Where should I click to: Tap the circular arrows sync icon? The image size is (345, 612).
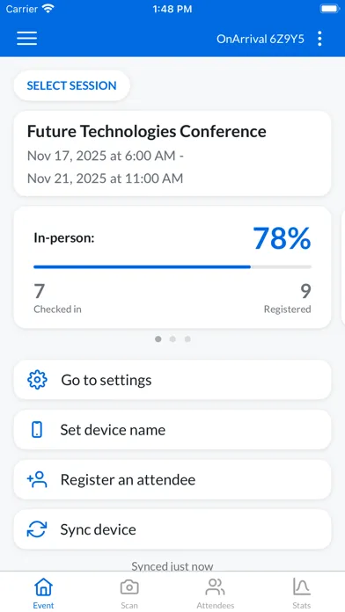(x=37, y=529)
